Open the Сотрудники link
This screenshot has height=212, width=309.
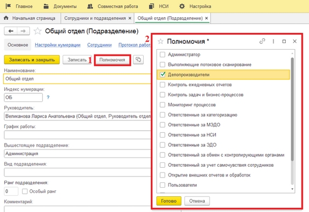[99, 45]
